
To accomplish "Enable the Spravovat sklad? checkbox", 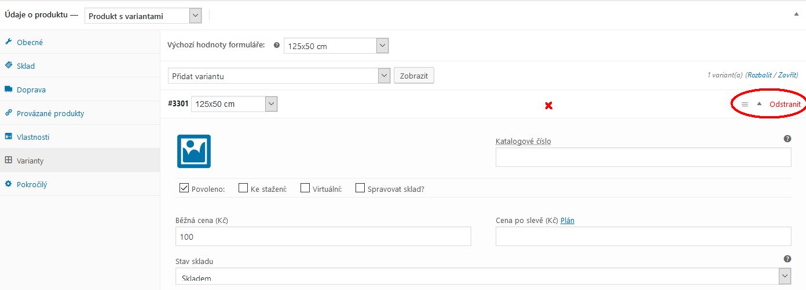I will point(360,188).
